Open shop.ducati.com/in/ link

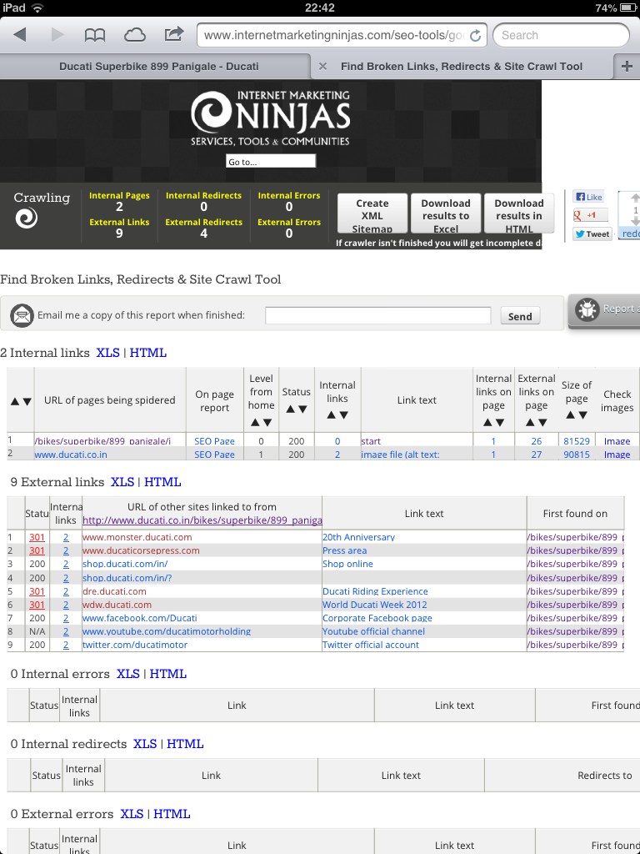pos(125,564)
